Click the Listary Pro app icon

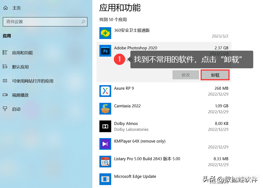(105, 161)
